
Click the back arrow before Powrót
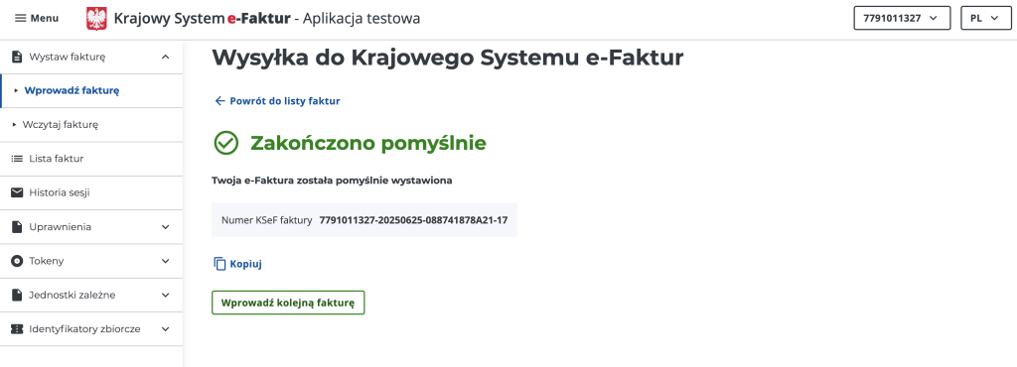click(x=219, y=101)
